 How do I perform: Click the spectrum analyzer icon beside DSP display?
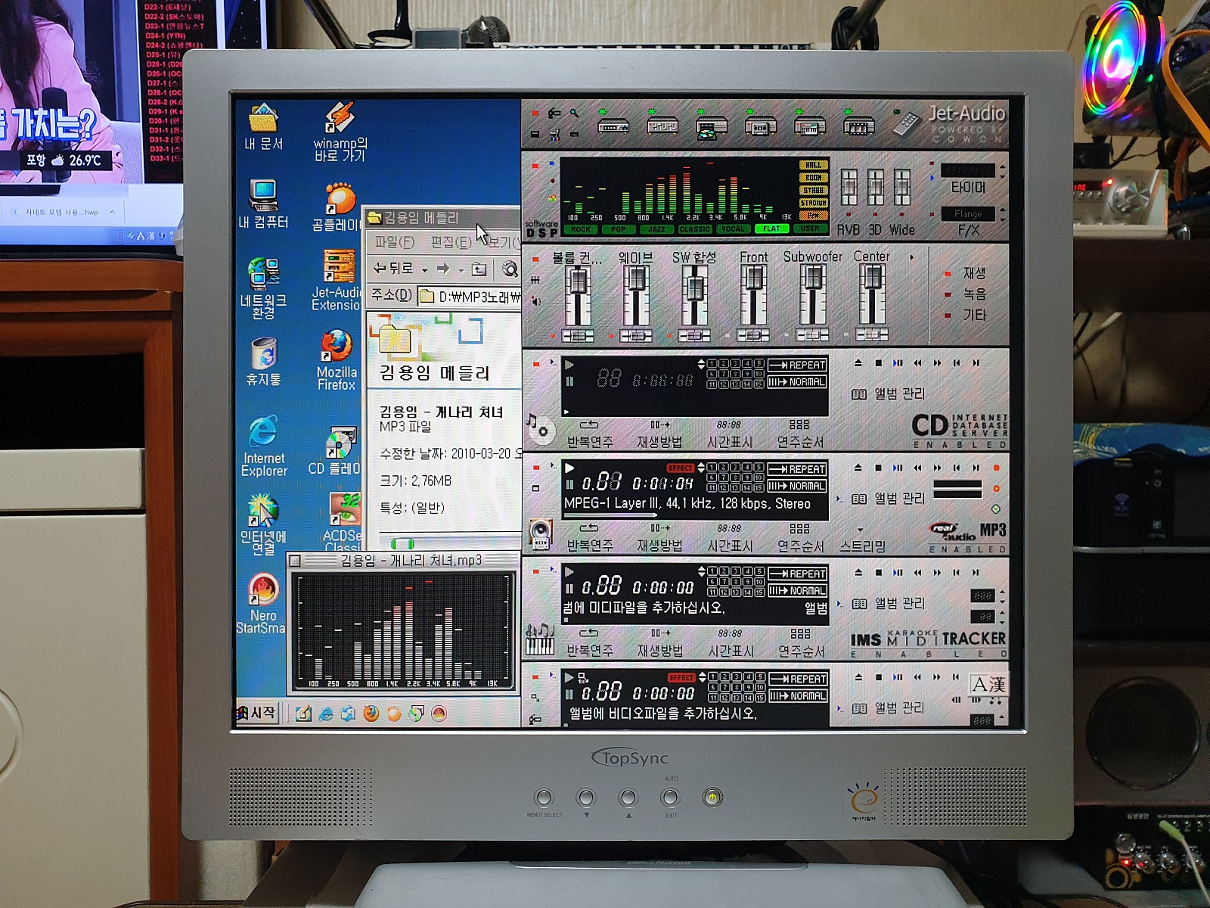pyautogui.click(x=553, y=198)
